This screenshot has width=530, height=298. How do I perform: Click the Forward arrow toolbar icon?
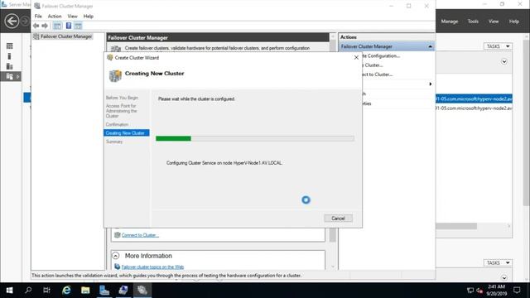click(x=45, y=26)
